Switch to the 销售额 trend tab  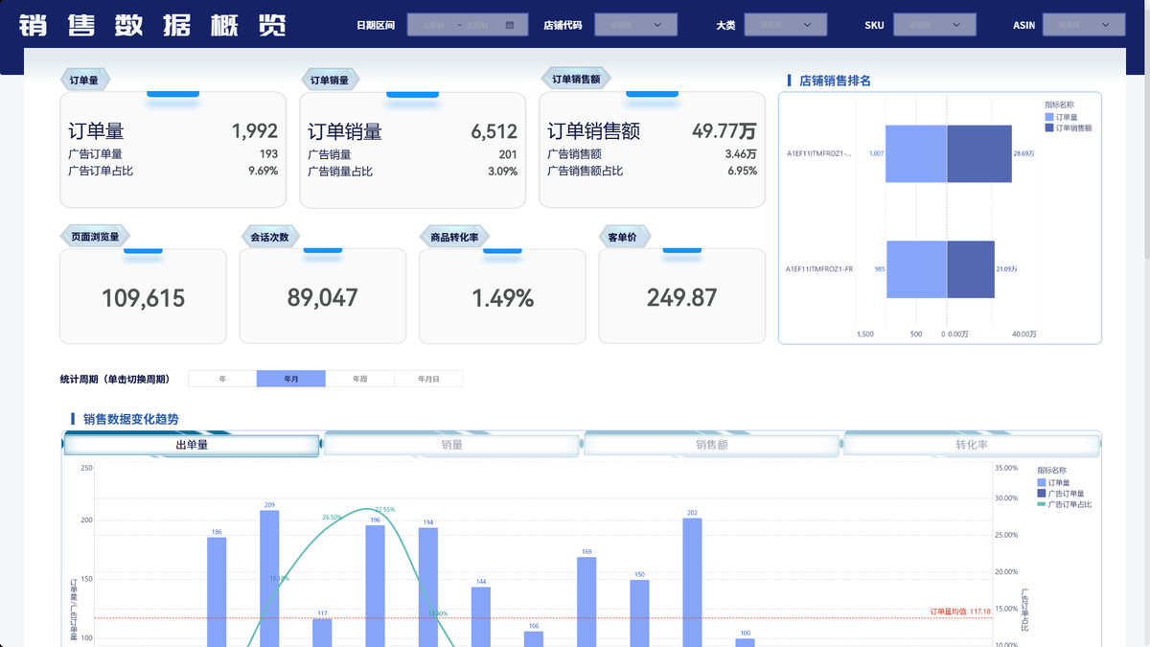click(x=712, y=445)
